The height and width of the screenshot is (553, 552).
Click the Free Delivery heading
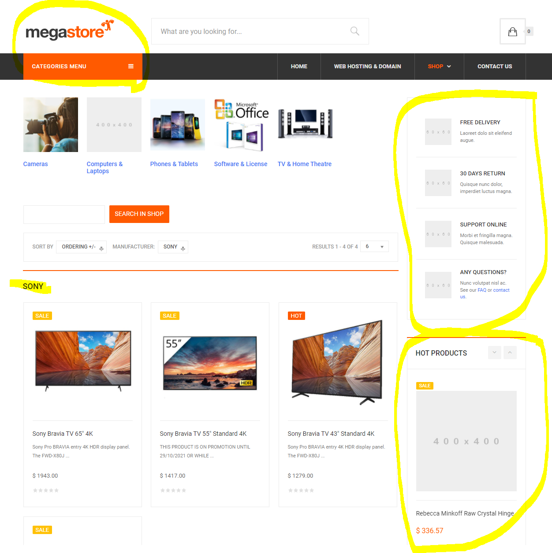480,122
